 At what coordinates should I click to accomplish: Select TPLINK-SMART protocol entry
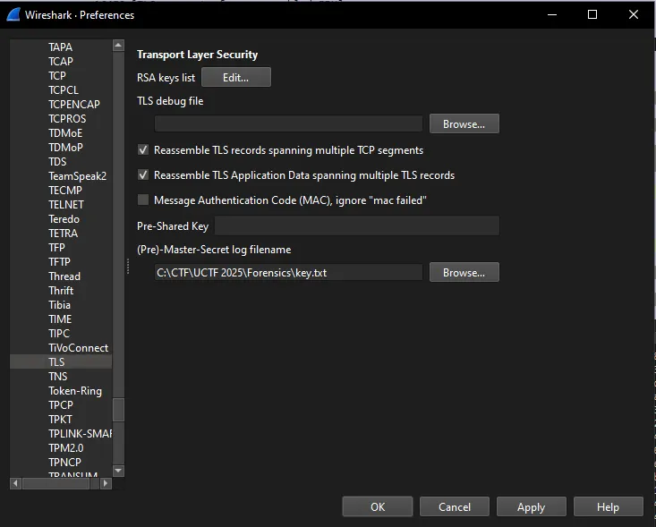coord(80,434)
